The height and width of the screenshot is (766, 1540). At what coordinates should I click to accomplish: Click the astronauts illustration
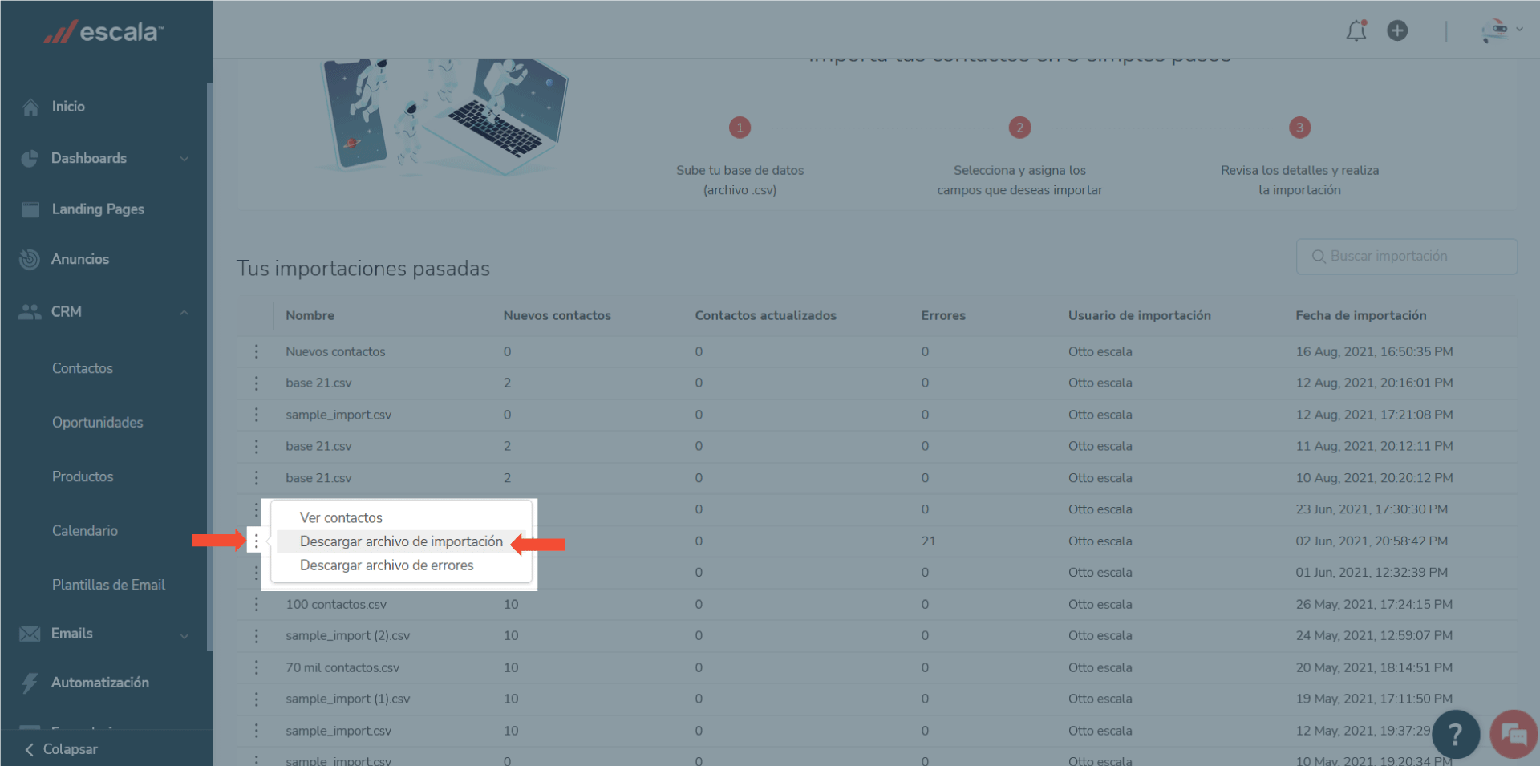(x=444, y=116)
